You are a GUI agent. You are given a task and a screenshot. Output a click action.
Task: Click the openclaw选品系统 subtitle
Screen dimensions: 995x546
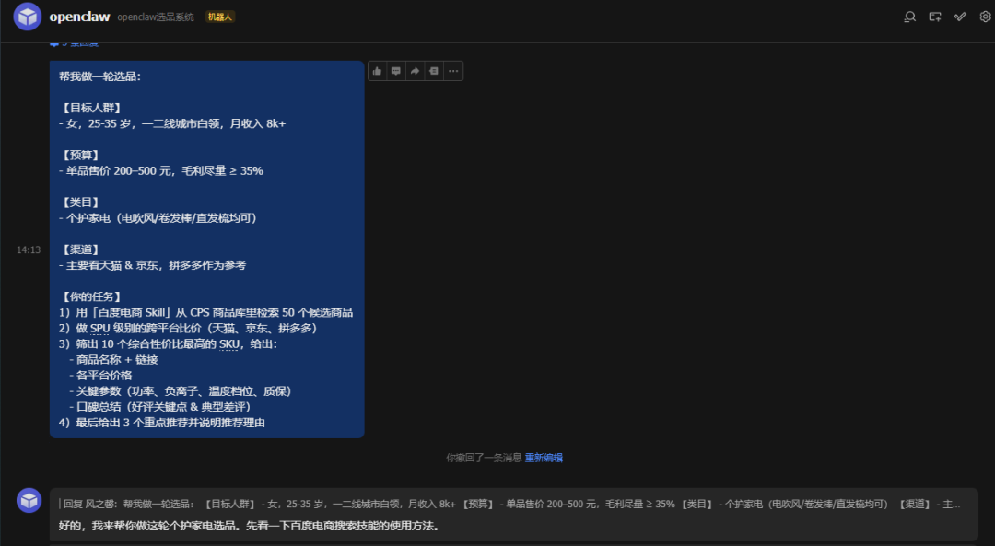point(156,17)
